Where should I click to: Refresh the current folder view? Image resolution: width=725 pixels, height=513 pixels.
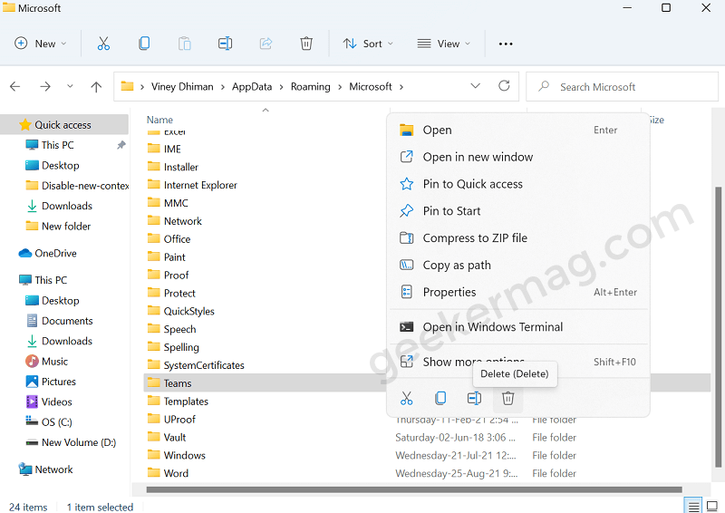(504, 86)
